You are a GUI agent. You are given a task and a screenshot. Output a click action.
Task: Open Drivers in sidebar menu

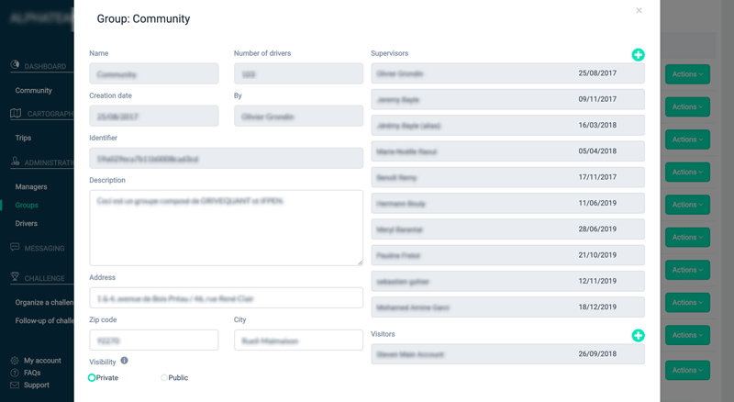point(27,224)
